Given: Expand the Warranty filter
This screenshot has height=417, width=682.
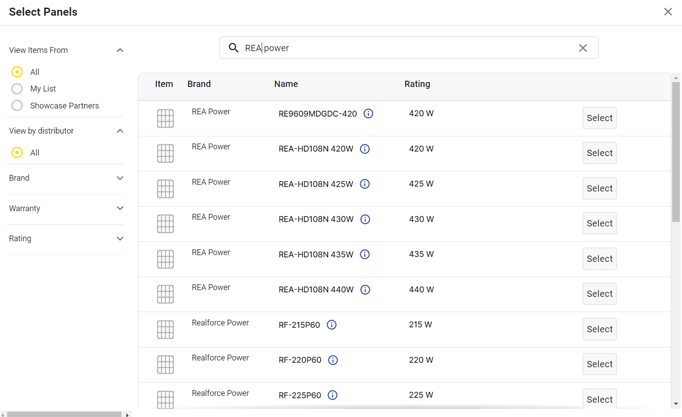Looking at the screenshot, I should (120, 208).
